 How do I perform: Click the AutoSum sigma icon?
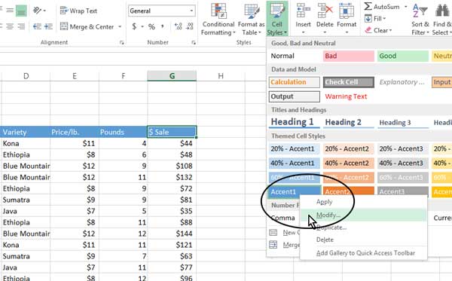(368, 6)
